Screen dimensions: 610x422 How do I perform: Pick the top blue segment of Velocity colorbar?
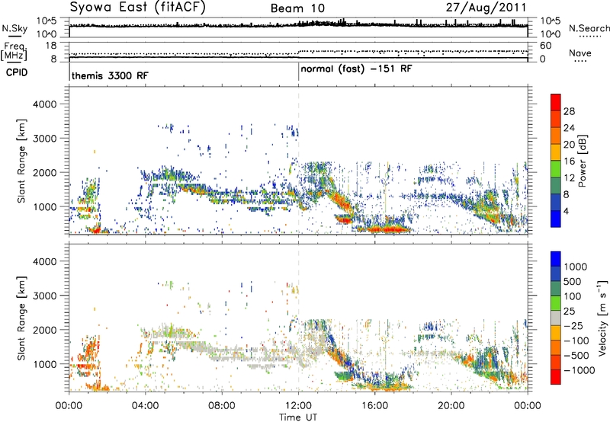click(556, 259)
